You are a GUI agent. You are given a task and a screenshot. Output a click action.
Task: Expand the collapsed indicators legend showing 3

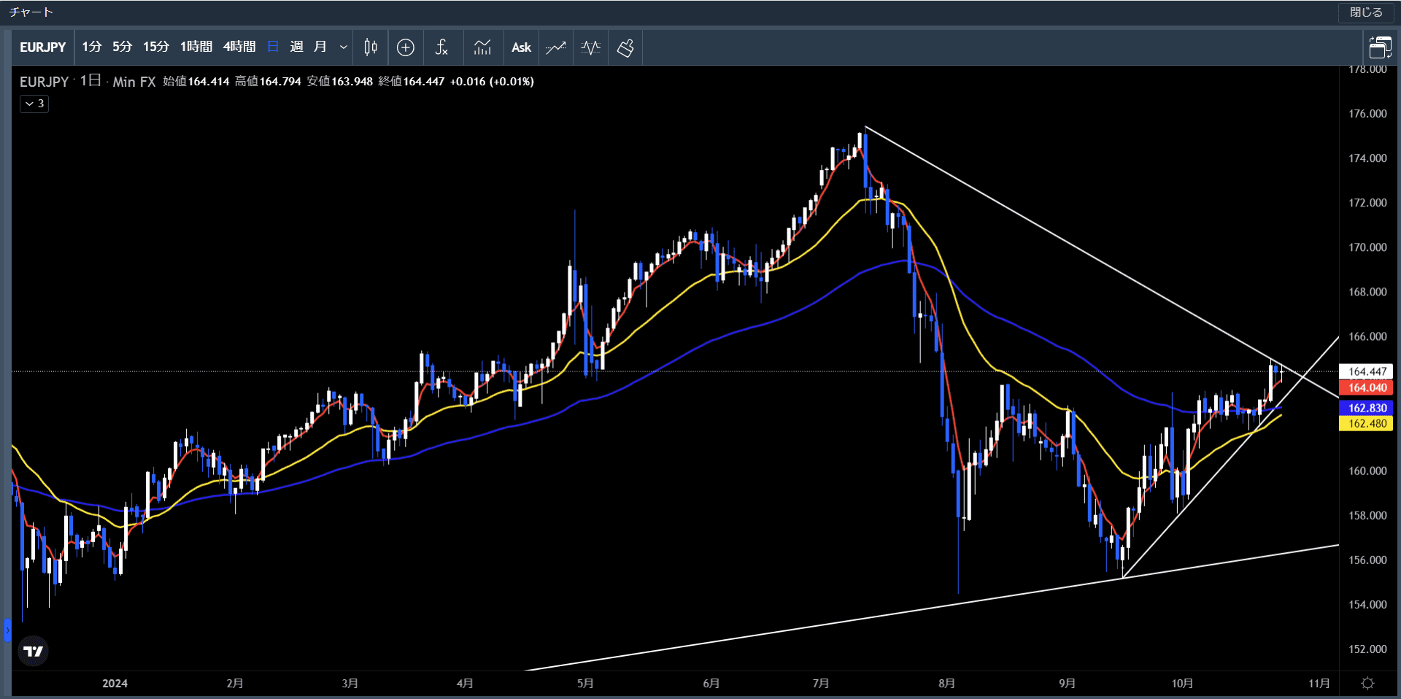tap(34, 104)
